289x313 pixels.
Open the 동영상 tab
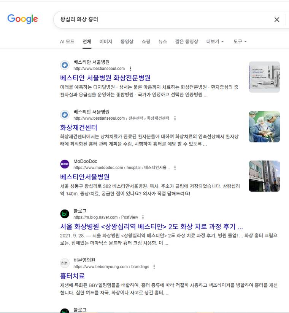[x=127, y=42]
